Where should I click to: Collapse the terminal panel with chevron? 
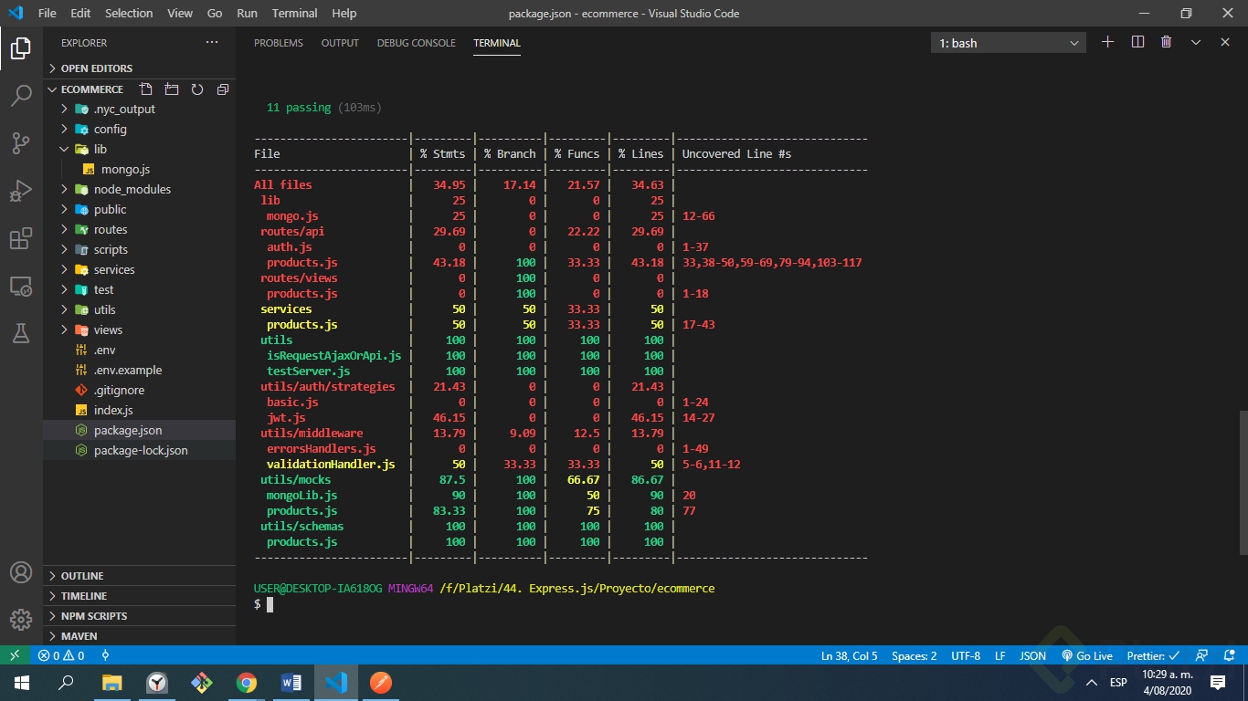click(x=1195, y=43)
